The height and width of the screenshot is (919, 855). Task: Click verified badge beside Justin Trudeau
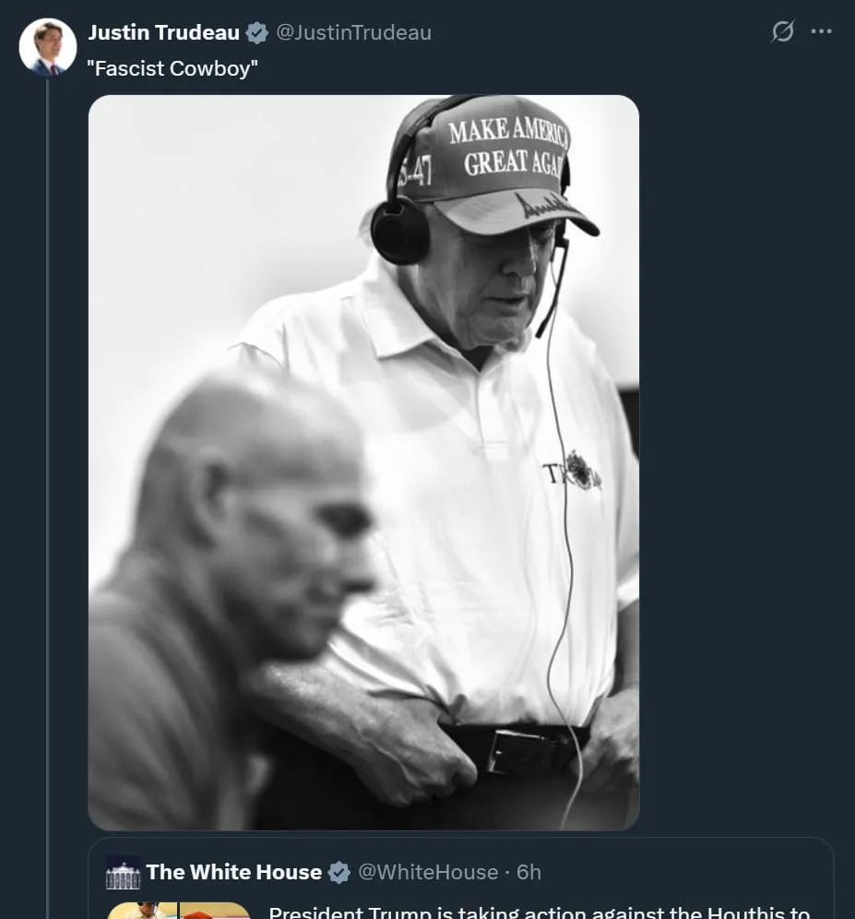point(257,33)
